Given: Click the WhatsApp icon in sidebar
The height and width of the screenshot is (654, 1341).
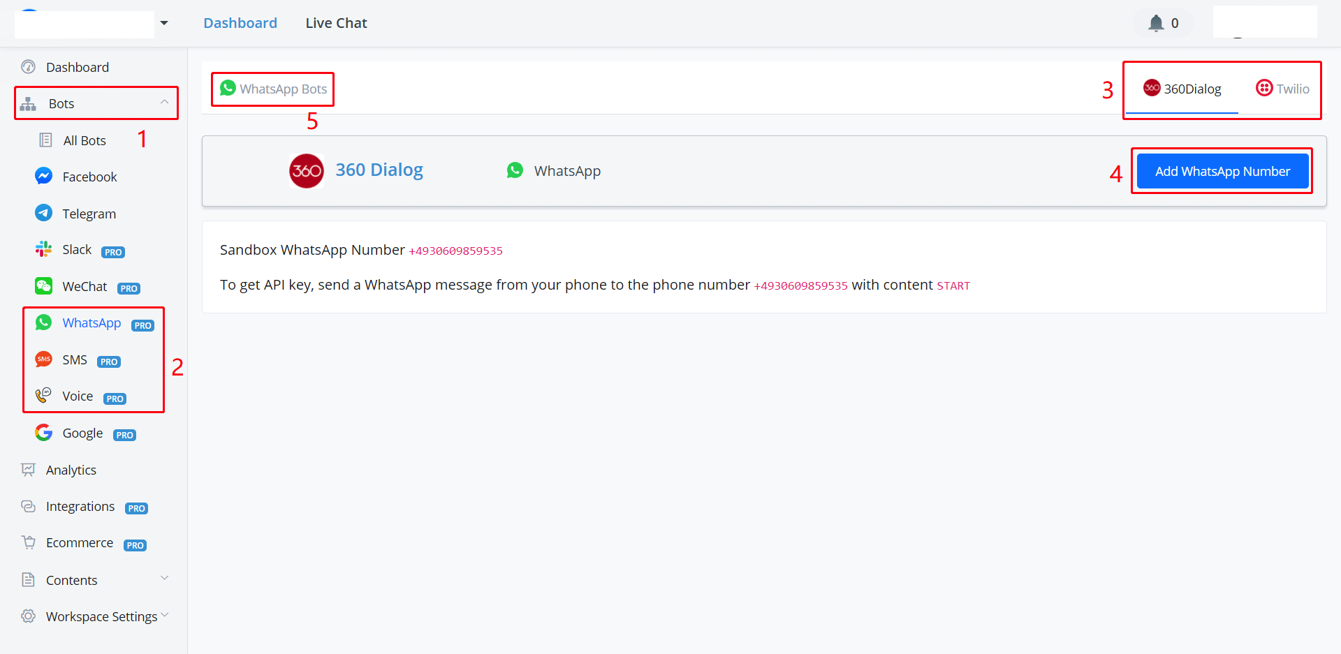Looking at the screenshot, I should coord(43,322).
